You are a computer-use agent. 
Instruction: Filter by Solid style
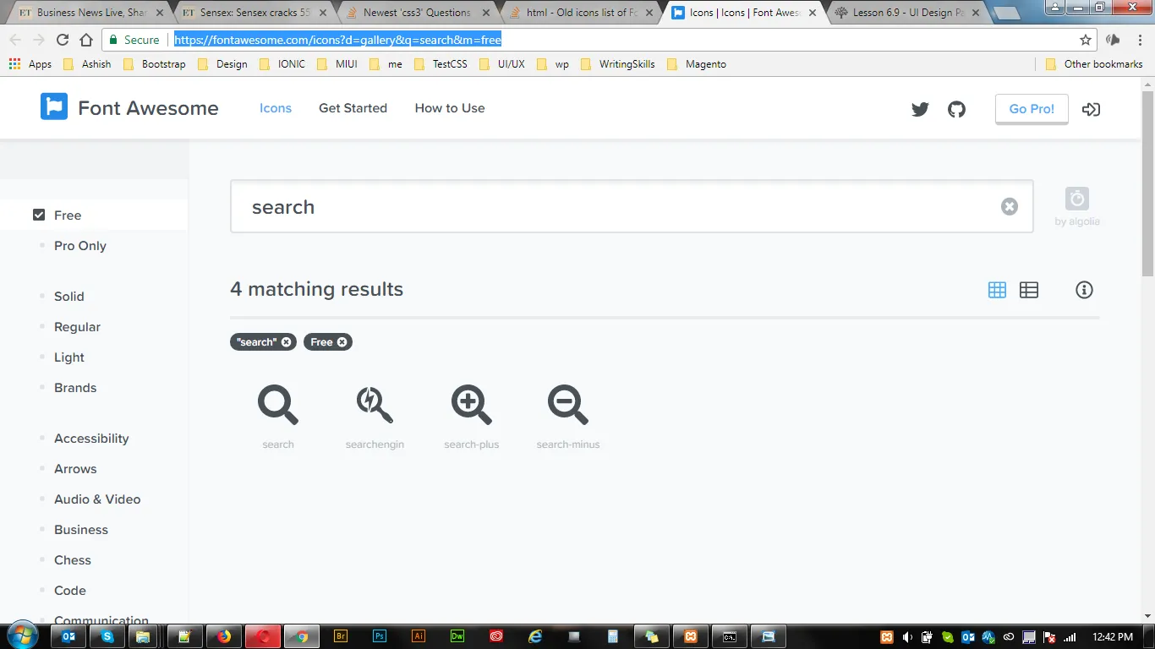coord(69,297)
